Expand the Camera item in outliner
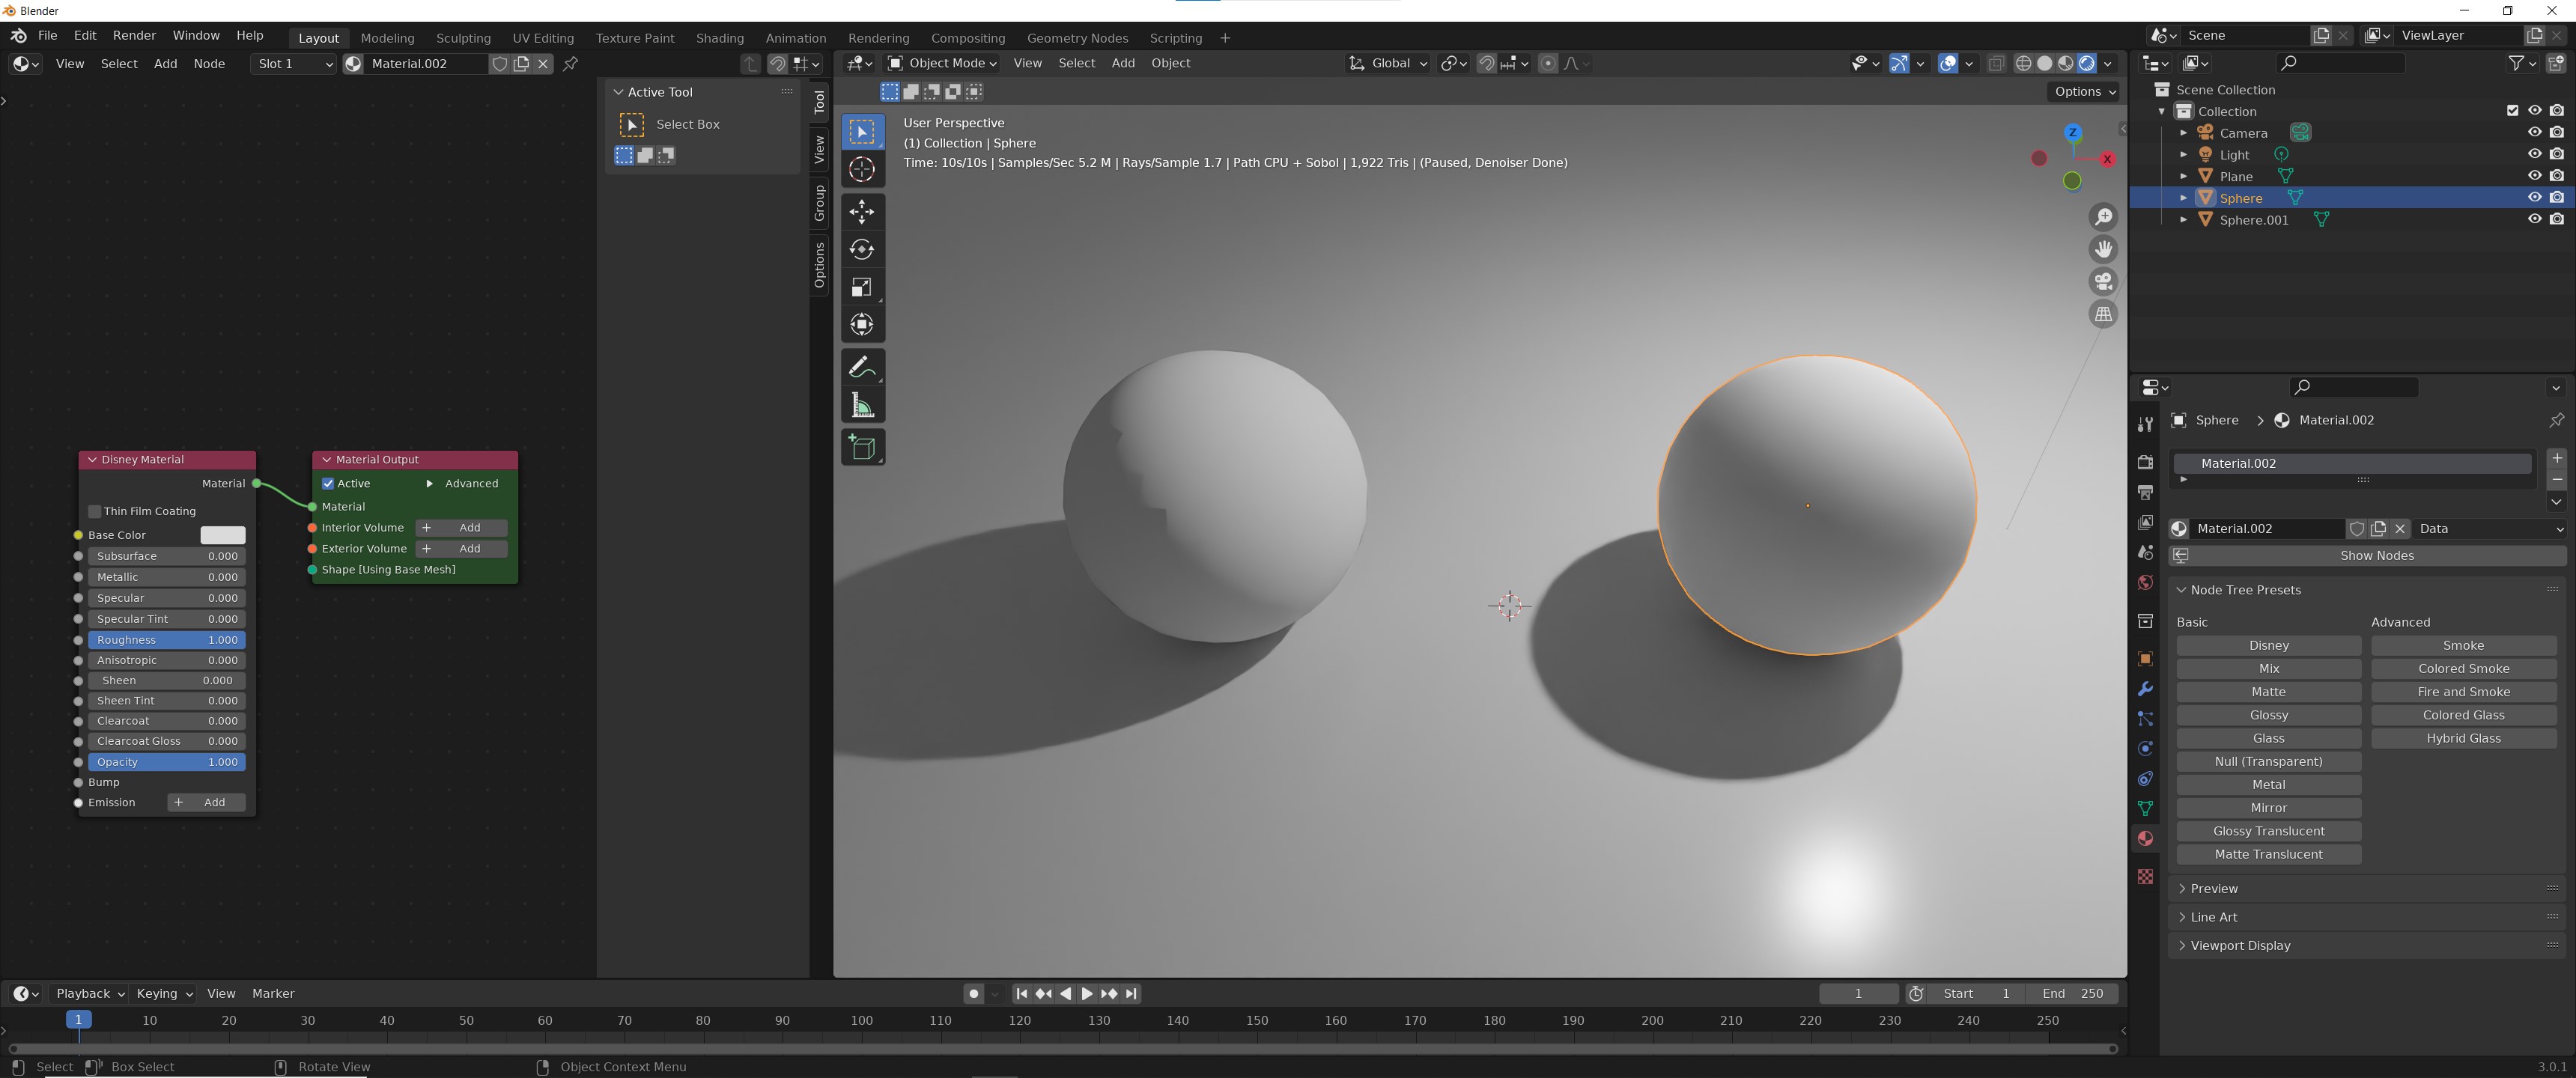The height and width of the screenshot is (1078, 2576). (2183, 133)
